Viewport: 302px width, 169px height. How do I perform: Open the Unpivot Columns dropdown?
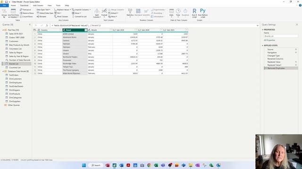(81, 9)
